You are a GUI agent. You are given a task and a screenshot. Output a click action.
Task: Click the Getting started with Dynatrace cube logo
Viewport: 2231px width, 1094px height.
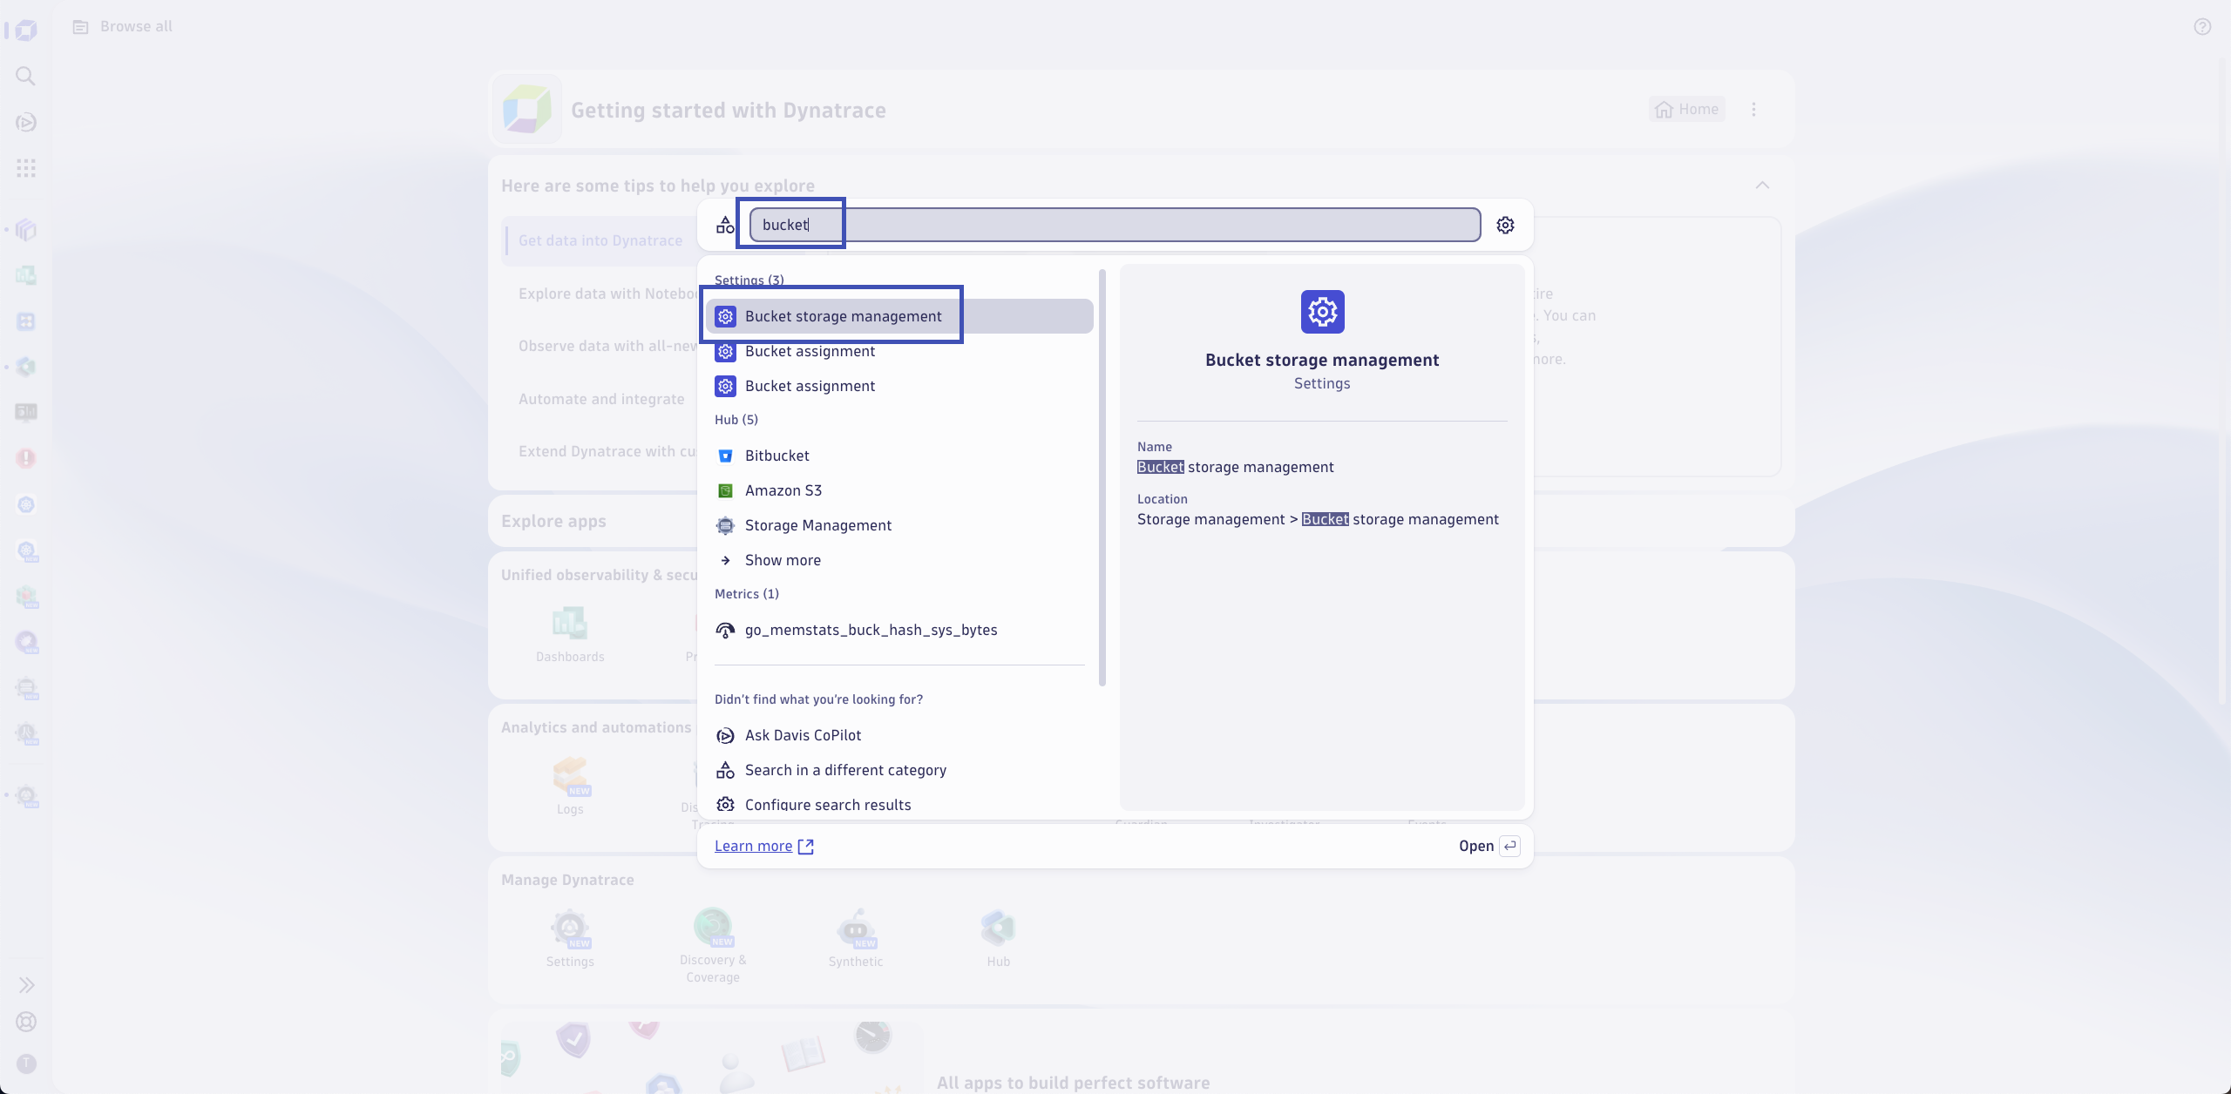click(527, 110)
